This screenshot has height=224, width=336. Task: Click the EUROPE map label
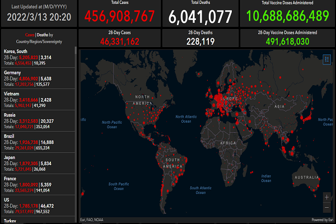click(229, 99)
